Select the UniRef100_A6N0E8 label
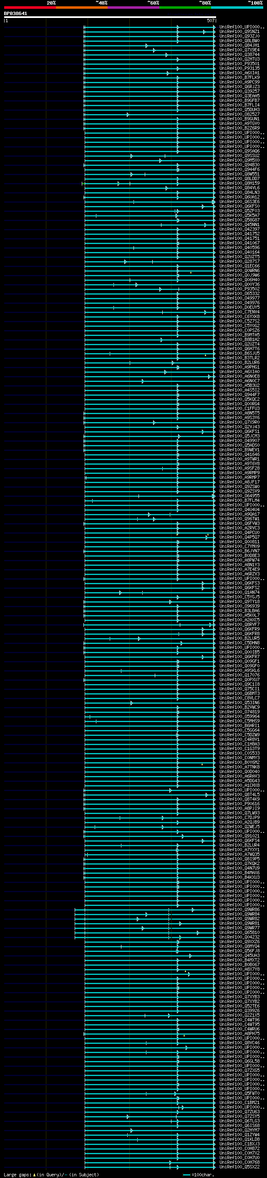 (x=239, y=377)
